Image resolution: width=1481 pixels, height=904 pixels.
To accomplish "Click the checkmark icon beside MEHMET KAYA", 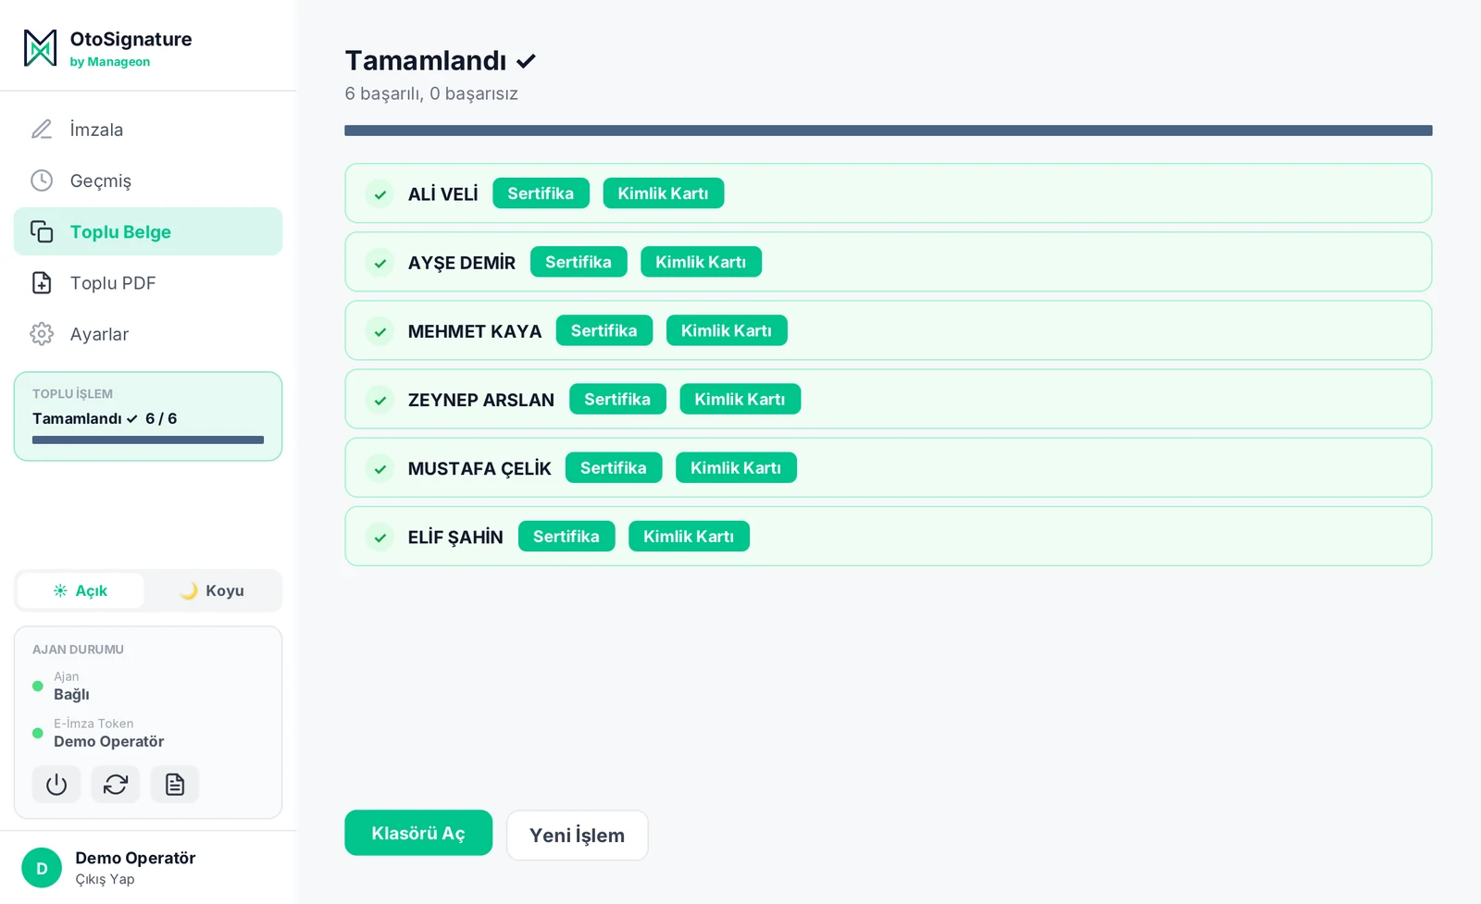I will pyautogui.click(x=380, y=331).
